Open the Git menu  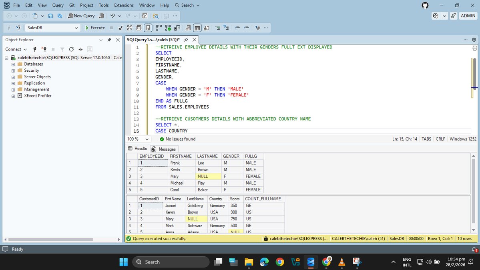point(72,5)
